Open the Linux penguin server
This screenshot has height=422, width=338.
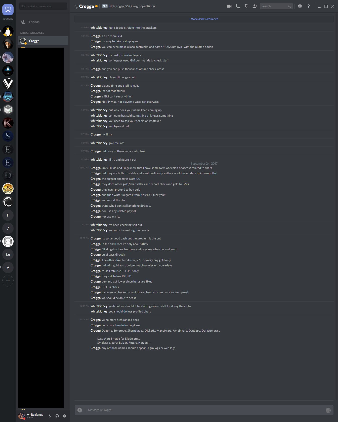[8, 31]
